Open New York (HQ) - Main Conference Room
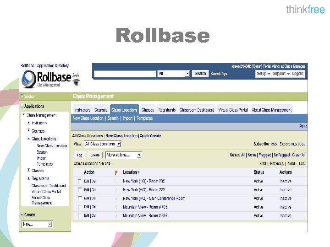This screenshot has height=247, width=330. point(154,199)
